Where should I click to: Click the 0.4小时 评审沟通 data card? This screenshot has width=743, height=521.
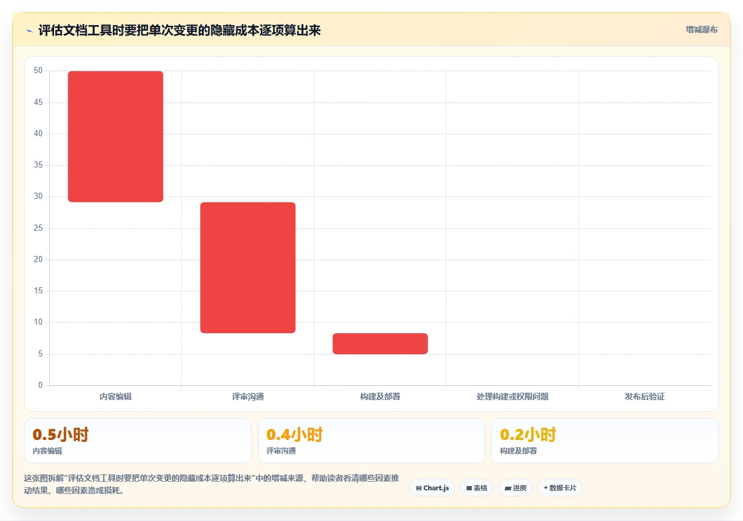[x=371, y=441]
